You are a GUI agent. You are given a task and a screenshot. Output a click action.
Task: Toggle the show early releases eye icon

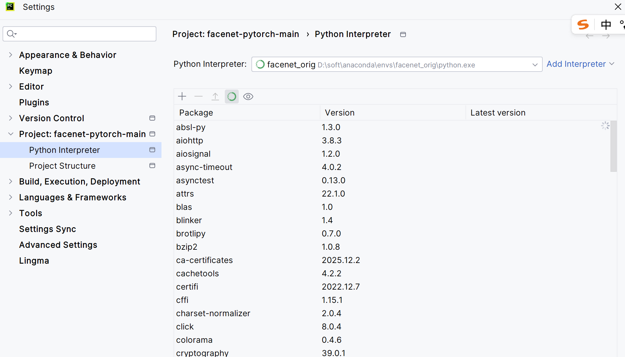coord(248,97)
